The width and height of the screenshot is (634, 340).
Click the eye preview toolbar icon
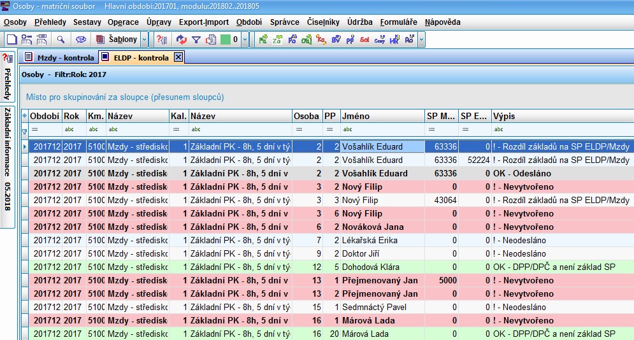tap(81, 39)
